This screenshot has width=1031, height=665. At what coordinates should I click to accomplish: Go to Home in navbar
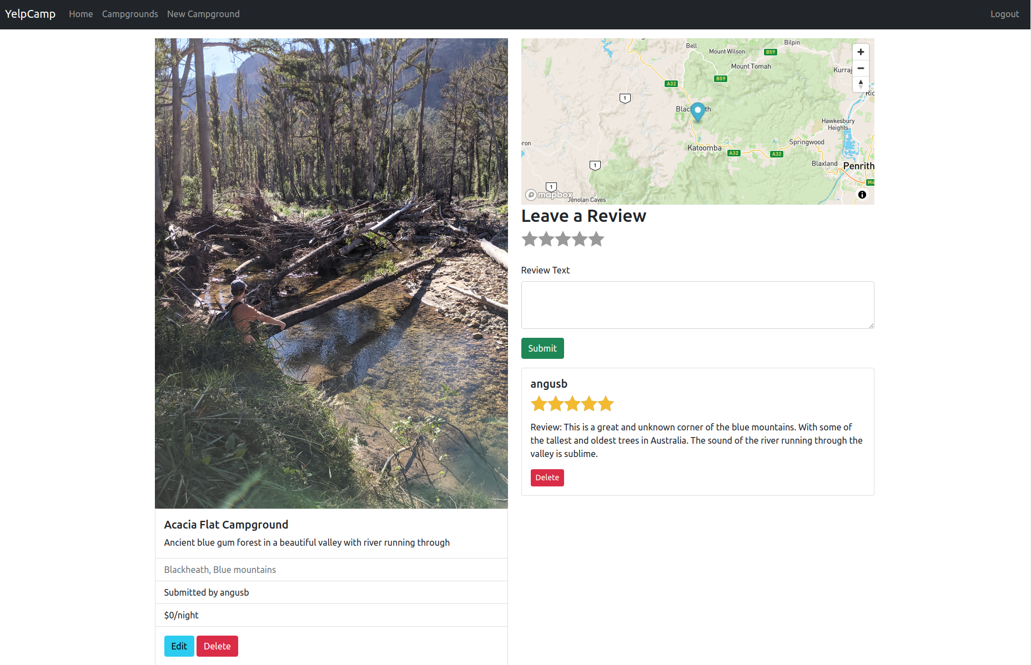click(81, 14)
